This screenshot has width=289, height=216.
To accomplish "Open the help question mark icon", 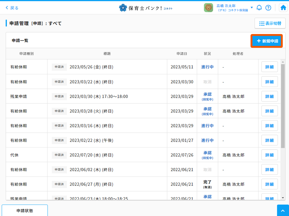I will tap(268, 8).
